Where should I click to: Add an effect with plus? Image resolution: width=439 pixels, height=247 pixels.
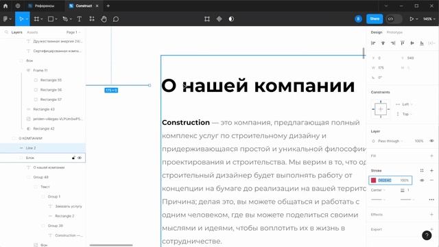(431, 215)
